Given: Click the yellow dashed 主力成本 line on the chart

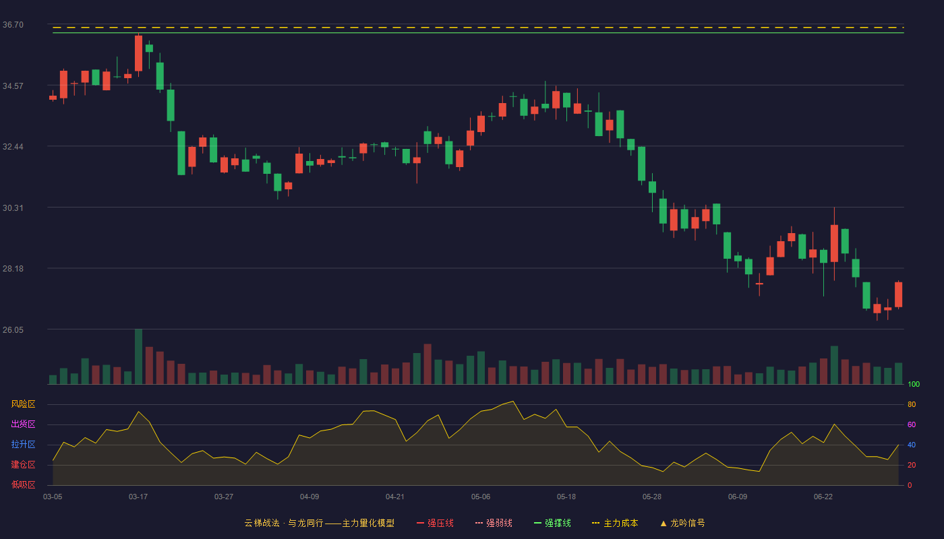Looking at the screenshot, I should click(478, 28).
